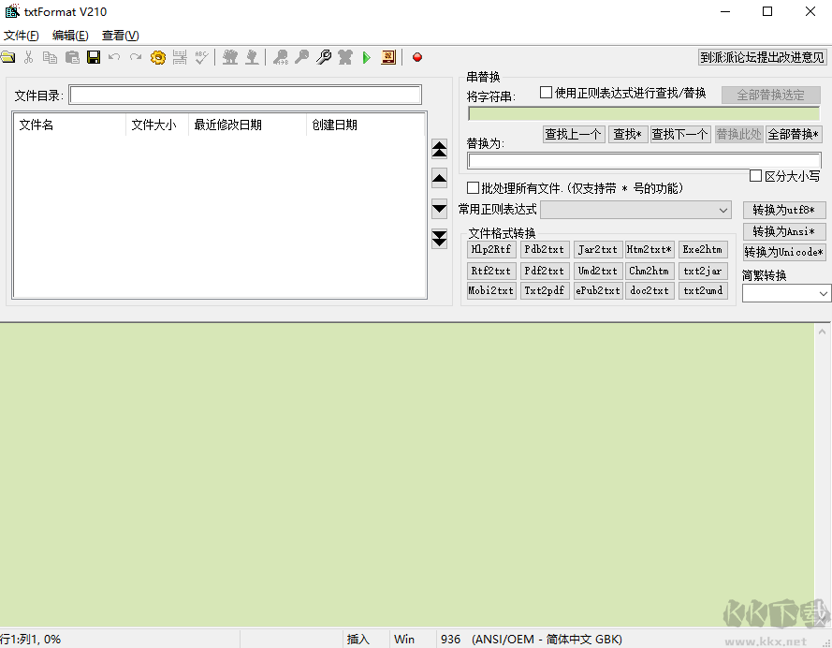
Task: Click the 转换为utf8* button
Action: (x=783, y=210)
